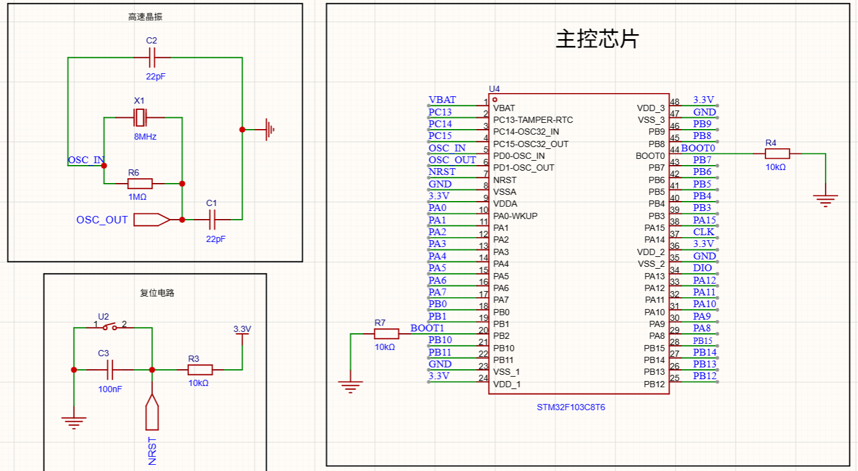This screenshot has height=471, width=858.
Task: Click the VDD_3 pin name
Action: click(x=651, y=108)
